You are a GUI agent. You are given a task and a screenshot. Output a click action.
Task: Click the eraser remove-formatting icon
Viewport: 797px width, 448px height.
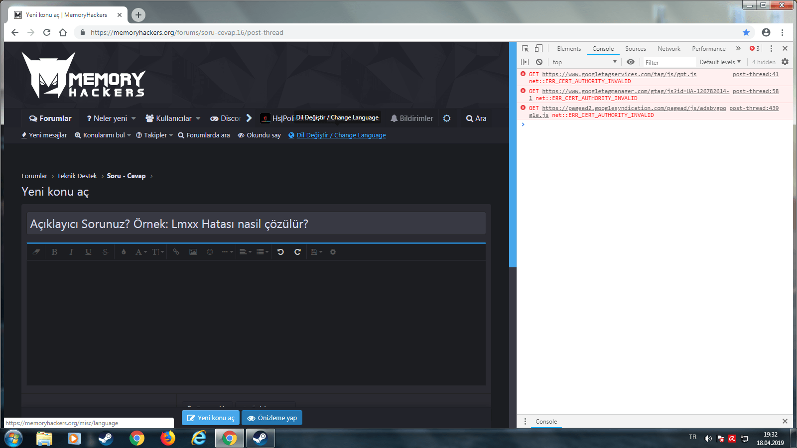point(36,252)
